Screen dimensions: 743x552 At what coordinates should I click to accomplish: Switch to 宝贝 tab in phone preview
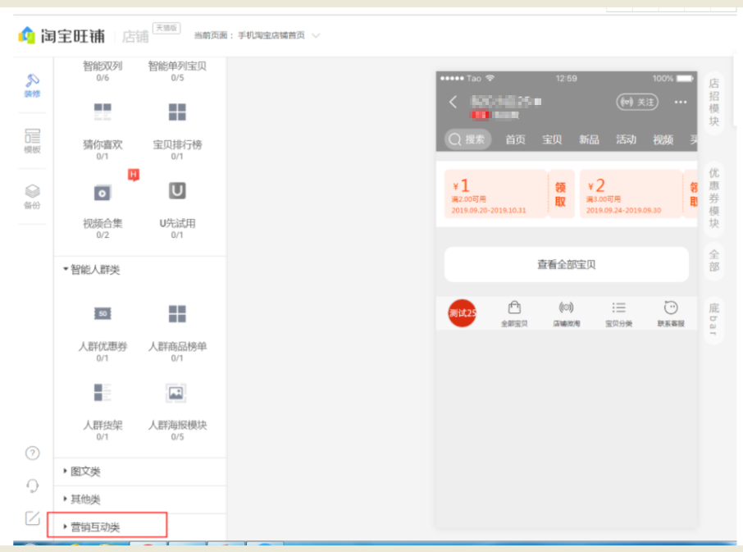(552, 139)
